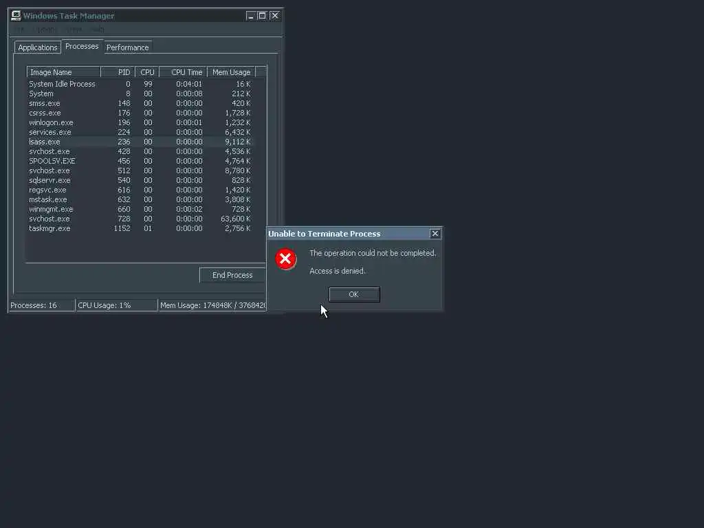
Task: Select the regsvc.exe process
Action: pyautogui.click(x=140, y=190)
